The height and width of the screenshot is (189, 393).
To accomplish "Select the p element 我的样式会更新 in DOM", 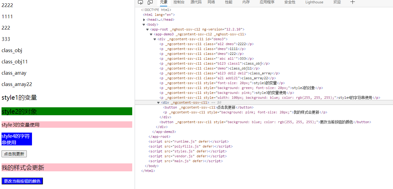I will [x=246, y=112].
